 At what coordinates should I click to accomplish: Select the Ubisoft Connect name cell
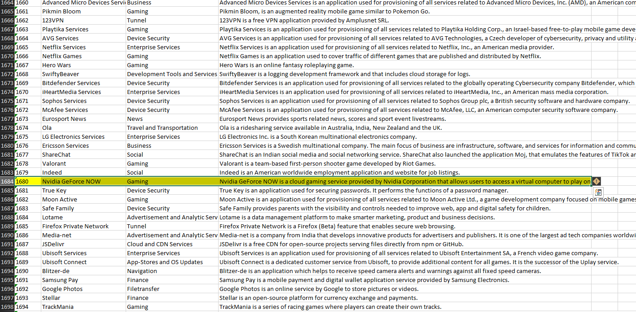click(83, 262)
